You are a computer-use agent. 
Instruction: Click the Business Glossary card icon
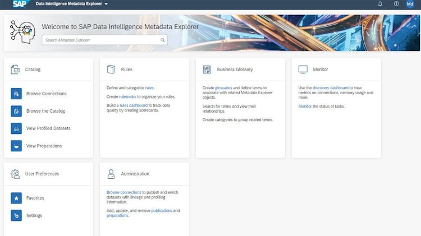tap(207, 70)
